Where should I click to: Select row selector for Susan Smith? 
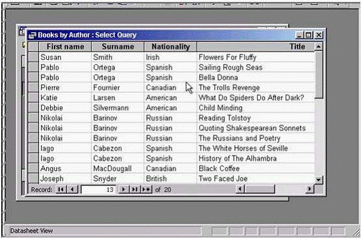pos(34,57)
